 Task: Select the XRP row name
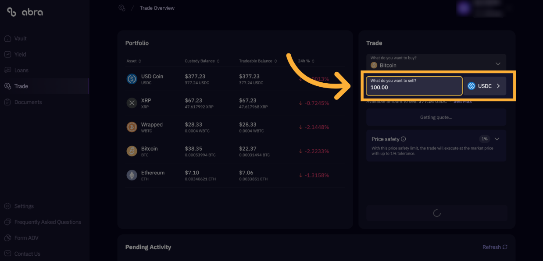146,100
